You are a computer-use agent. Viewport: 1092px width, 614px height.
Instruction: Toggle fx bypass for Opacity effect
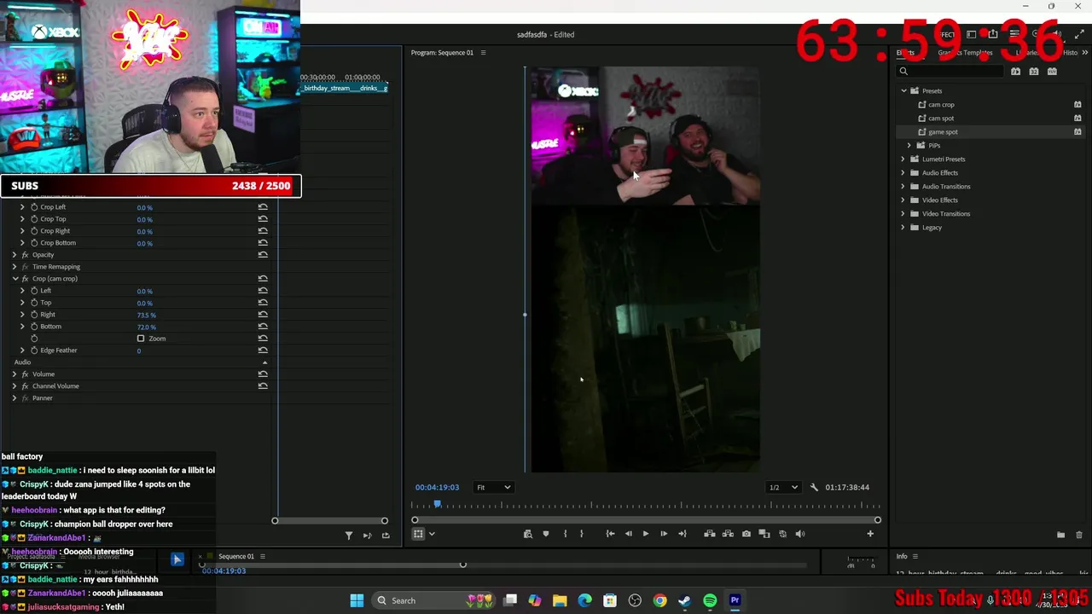point(25,255)
